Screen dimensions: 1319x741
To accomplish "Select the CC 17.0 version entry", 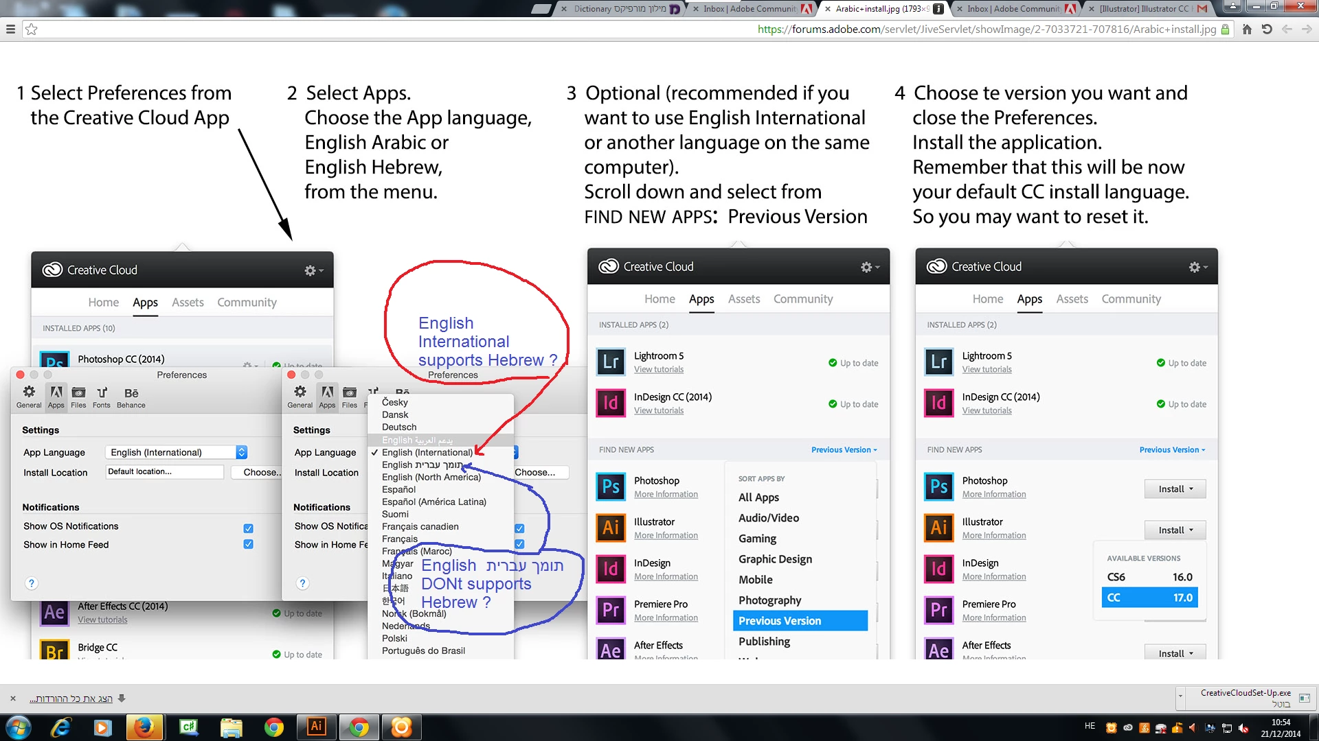I will (x=1149, y=598).
